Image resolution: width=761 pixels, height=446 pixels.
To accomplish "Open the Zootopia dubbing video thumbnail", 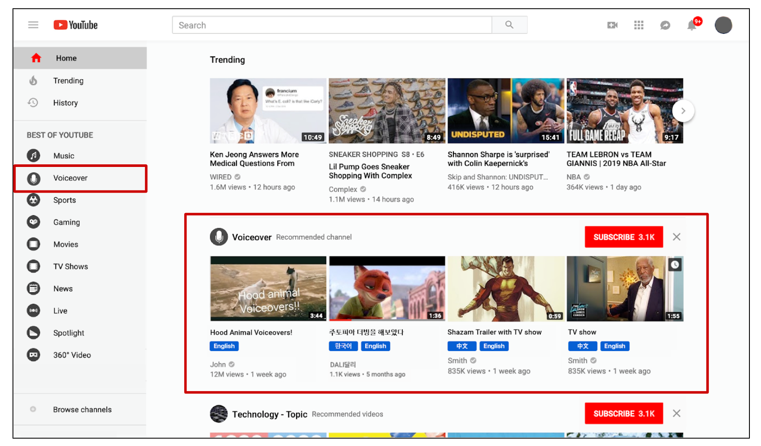I will (387, 288).
